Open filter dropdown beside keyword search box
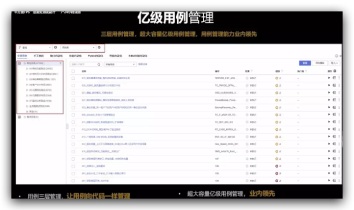 coord(120,64)
